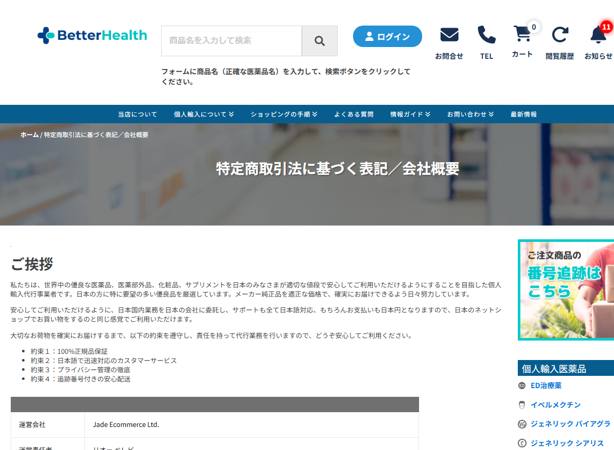Click the お問合せ label text

pos(449,56)
